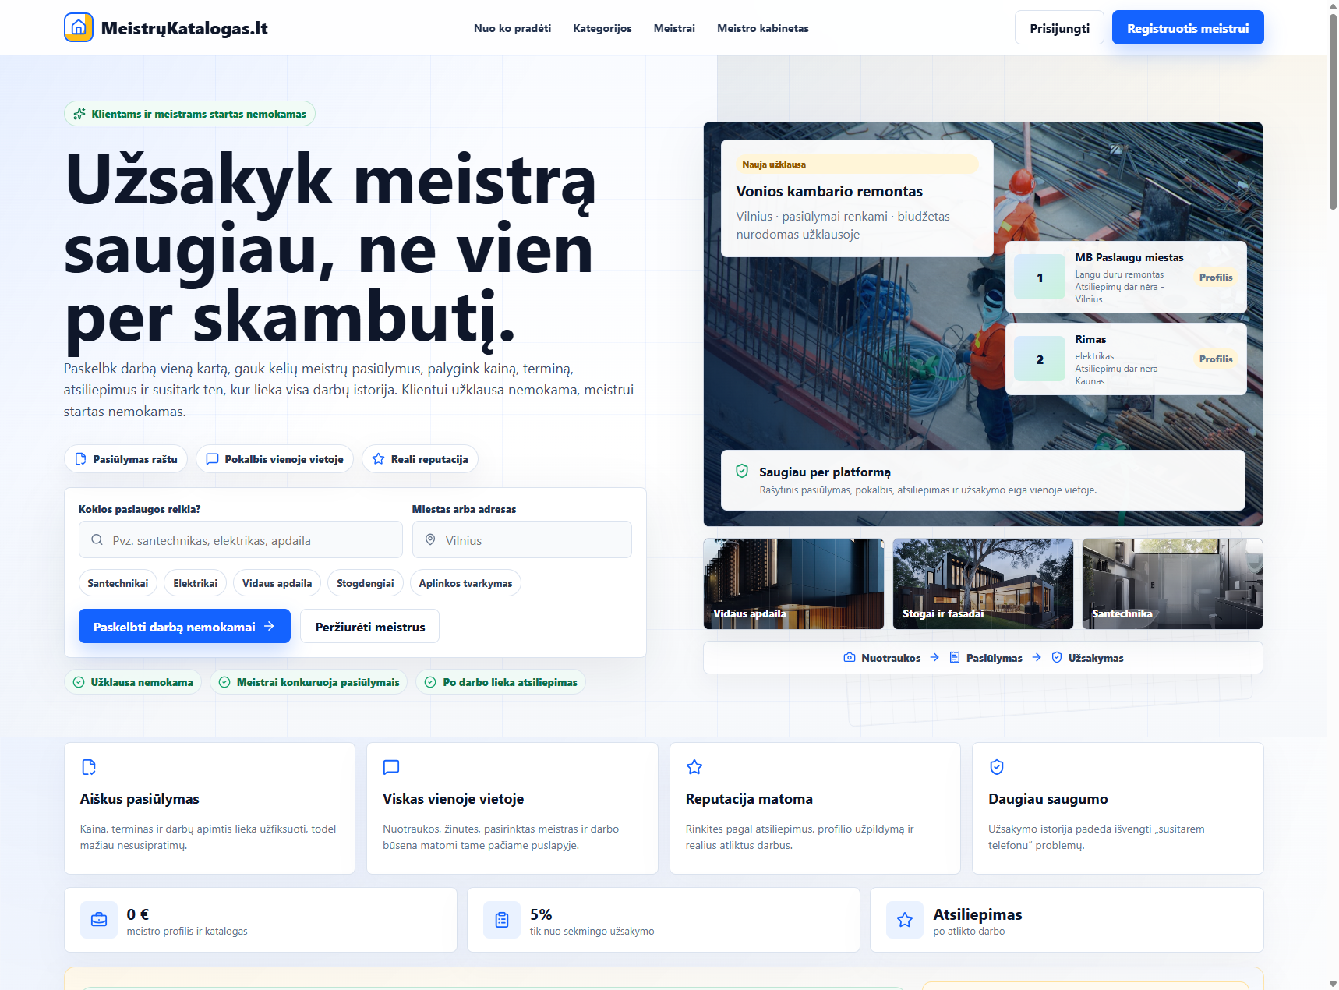The image size is (1339, 990).
Task: Click Registruotis meistrui button
Action: (1188, 28)
